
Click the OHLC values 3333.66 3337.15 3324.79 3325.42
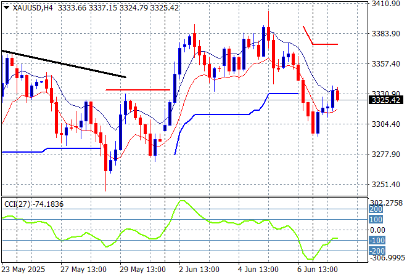pyautogui.click(x=118, y=8)
